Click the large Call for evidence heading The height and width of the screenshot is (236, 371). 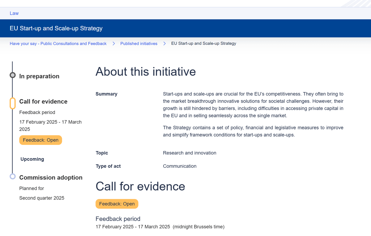(140, 186)
